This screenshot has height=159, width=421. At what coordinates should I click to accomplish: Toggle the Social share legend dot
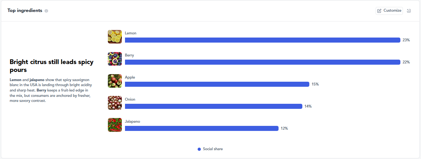click(199, 149)
